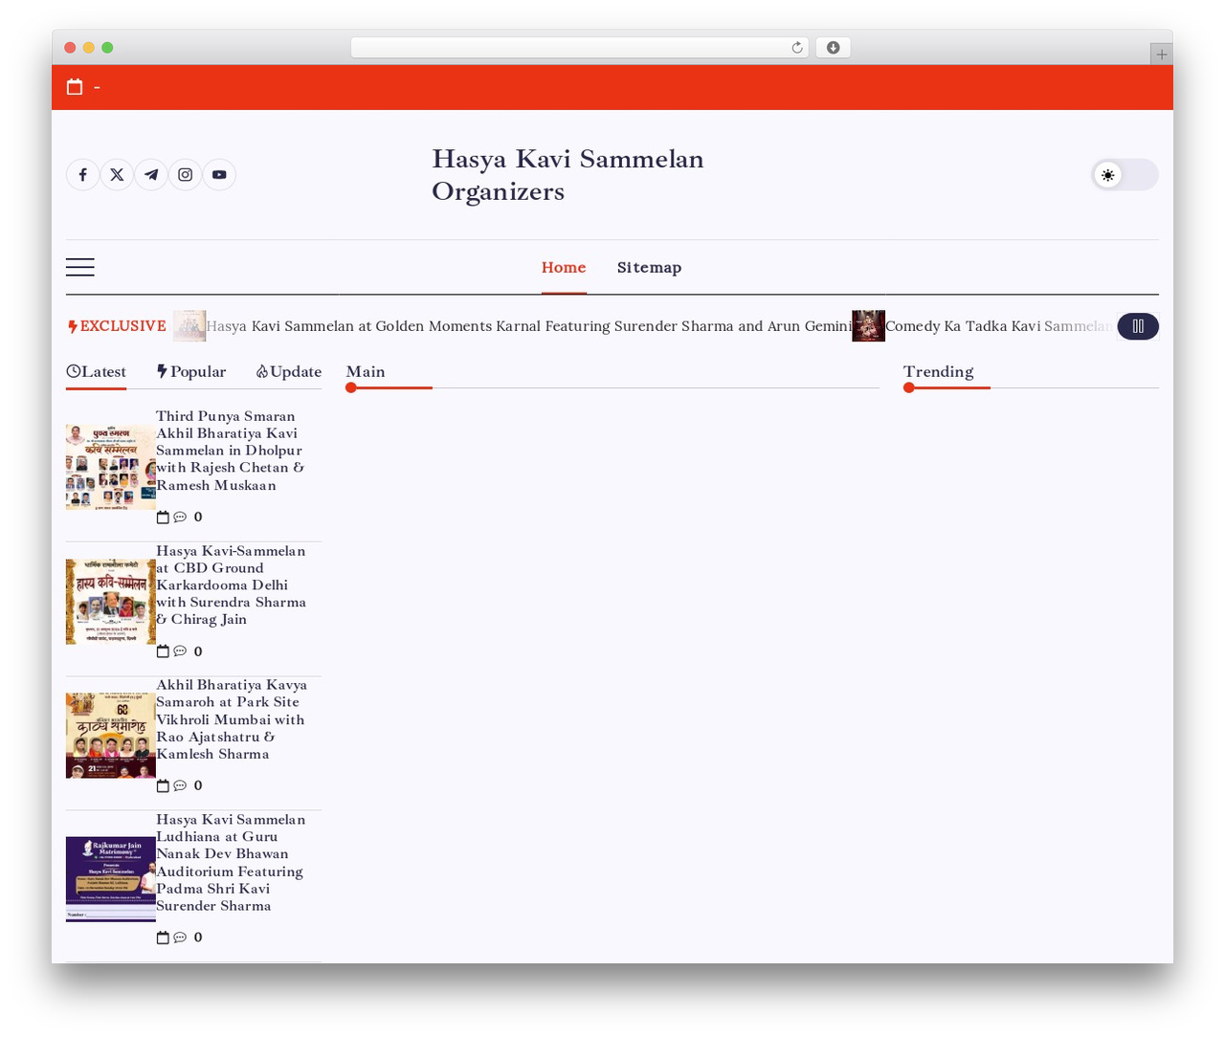Click the Ludhiana Rajkumar Jain thumbnail
This screenshot has width=1225, height=1037.
tap(111, 879)
